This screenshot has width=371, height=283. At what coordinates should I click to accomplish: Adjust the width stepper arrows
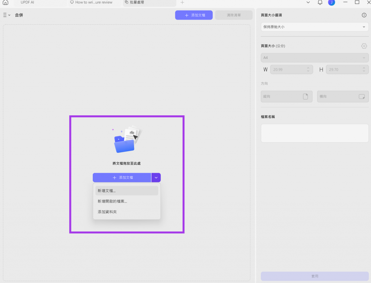tap(308, 70)
